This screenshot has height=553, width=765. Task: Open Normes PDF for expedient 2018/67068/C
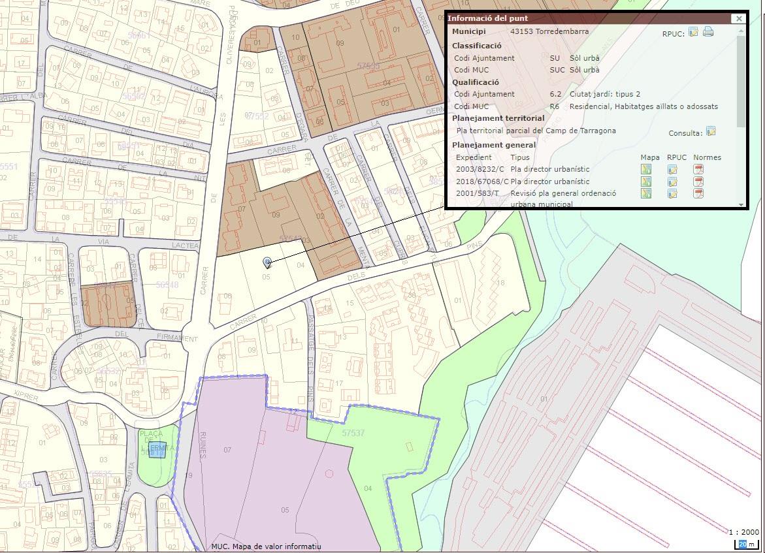(698, 182)
